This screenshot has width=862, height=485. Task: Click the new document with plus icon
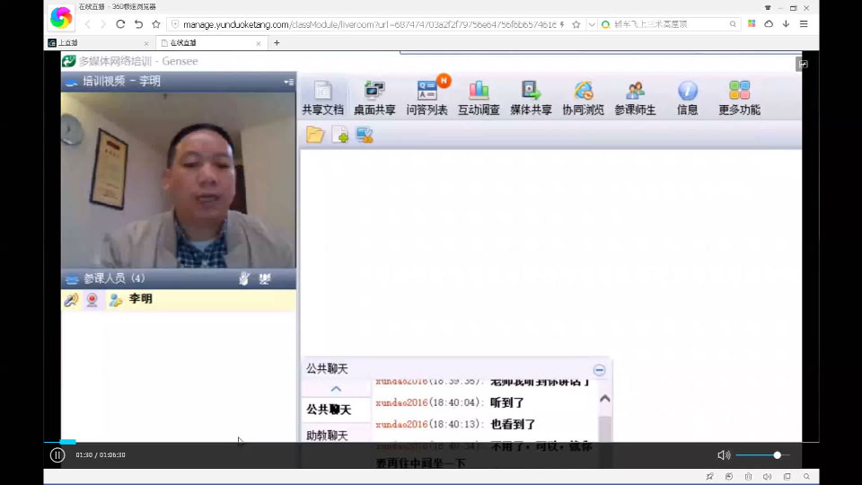(x=339, y=135)
